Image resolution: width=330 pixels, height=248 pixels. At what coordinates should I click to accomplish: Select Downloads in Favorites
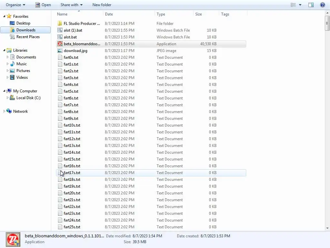(x=26, y=30)
